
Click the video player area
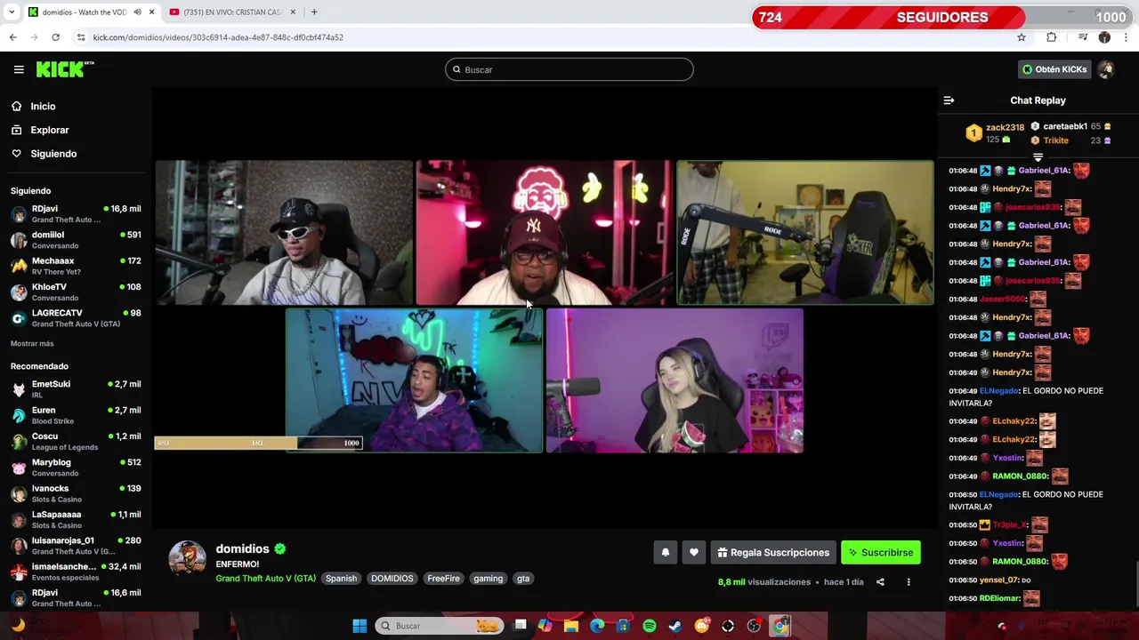545,307
